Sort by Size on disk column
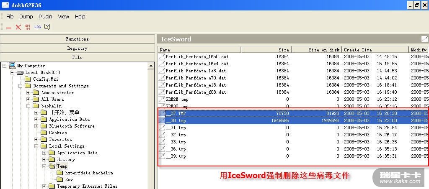429x189 pixels. click(317, 50)
